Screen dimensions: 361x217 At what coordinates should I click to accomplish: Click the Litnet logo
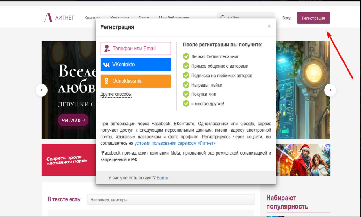pos(59,18)
